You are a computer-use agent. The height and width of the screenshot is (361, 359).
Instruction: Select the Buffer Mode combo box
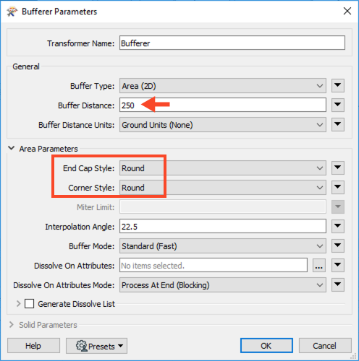223,246
